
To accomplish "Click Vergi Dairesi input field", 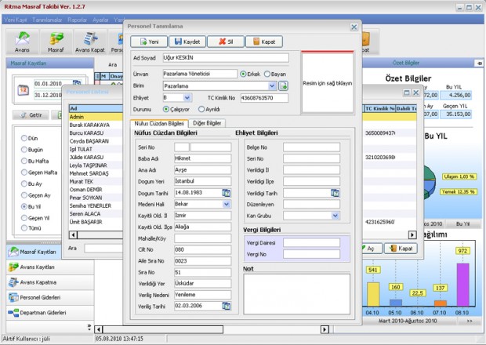I will point(311,243).
